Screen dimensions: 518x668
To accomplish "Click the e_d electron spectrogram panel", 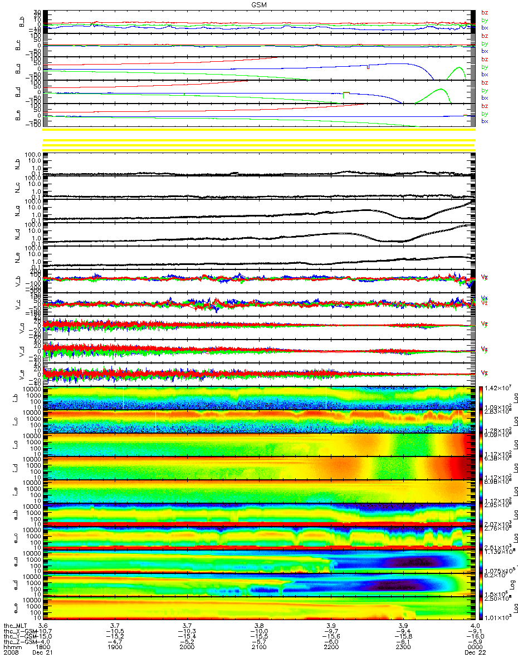I will coord(259,584).
